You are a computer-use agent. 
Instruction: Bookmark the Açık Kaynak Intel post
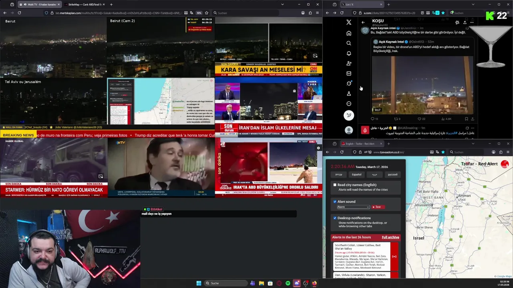(x=466, y=119)
